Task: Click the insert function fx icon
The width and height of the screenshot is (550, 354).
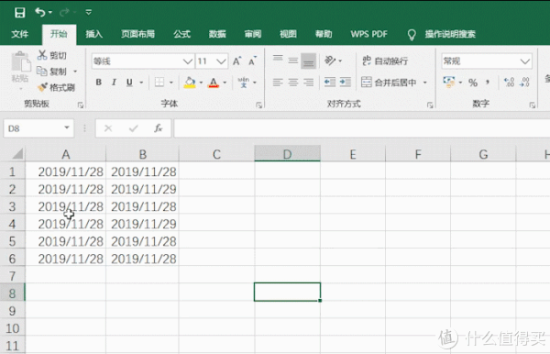Action: tap(159, 128)
